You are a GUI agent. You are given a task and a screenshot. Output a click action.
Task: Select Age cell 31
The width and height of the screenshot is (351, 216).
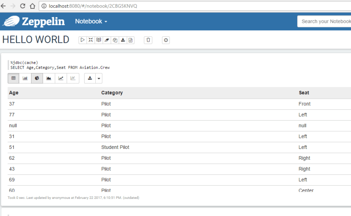(x=12, y=137)
